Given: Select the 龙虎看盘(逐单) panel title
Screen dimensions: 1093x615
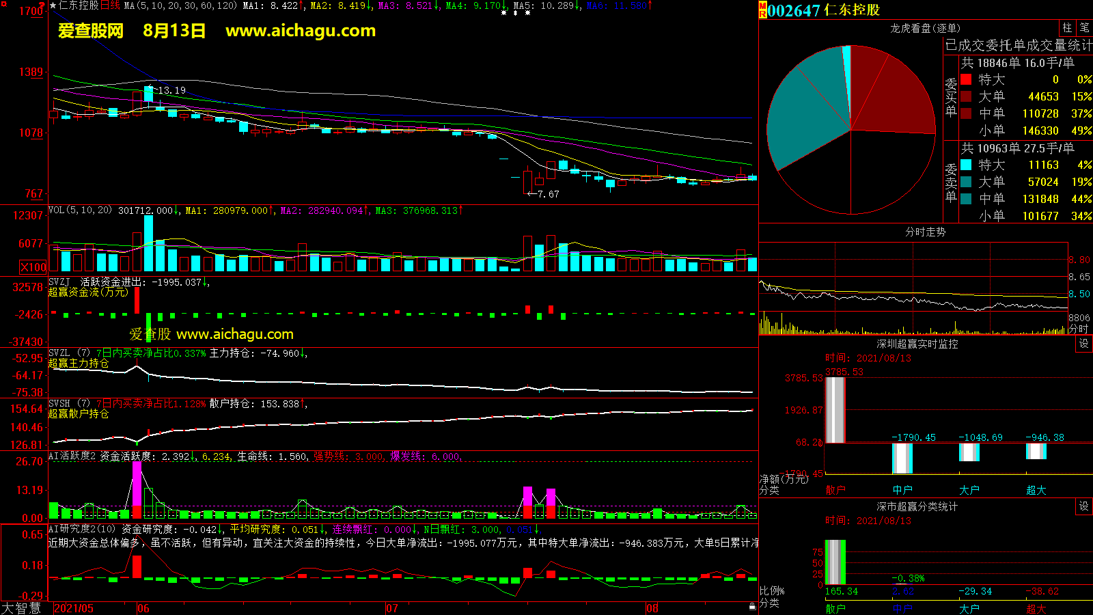Looking at the screenshot, I should coord(925,28).
